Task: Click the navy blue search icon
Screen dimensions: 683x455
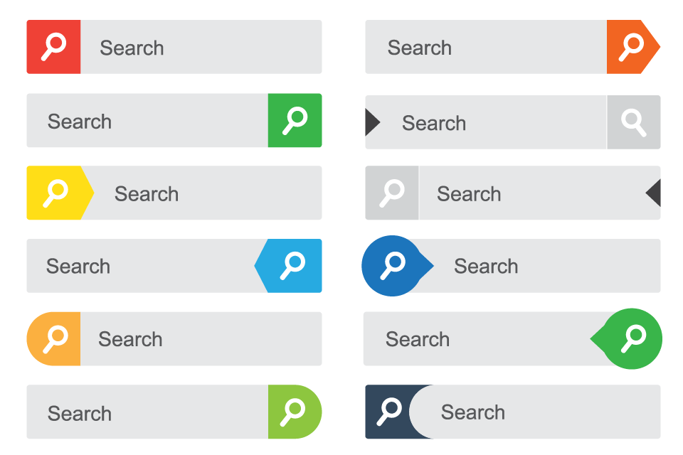Action: [388, 412]
